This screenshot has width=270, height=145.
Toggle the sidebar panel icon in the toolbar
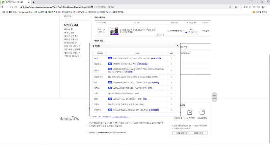point(259,7)
